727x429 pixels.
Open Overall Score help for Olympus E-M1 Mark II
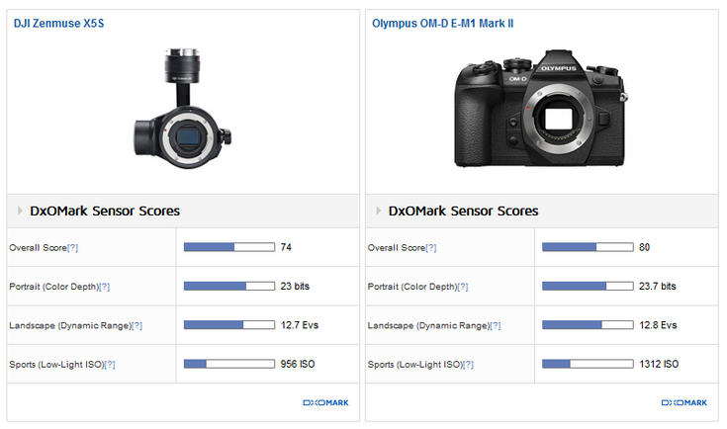pyautogui.click(x=429, y=247)
